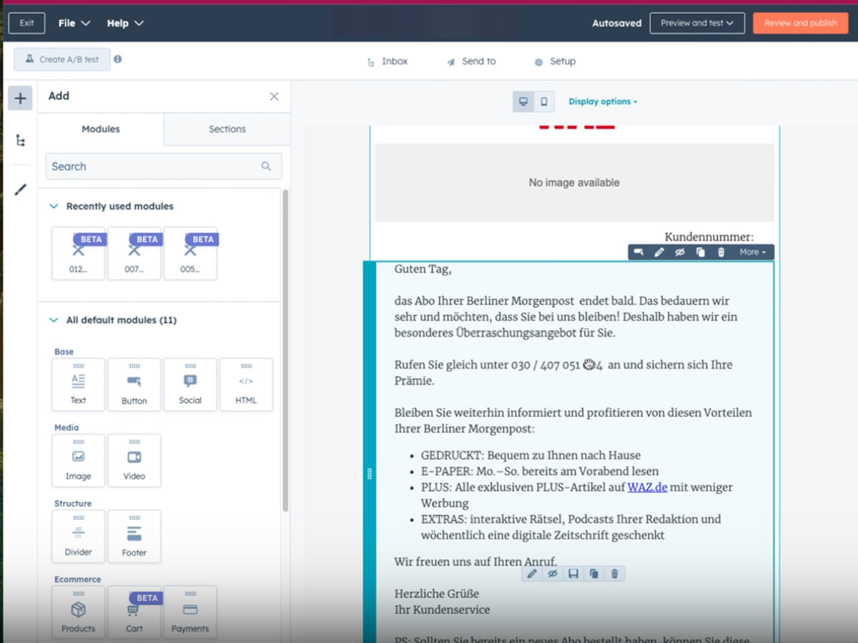This screenshot has height=643, width=858.
Task: Go to the Send to step
Action: point(471,61)
